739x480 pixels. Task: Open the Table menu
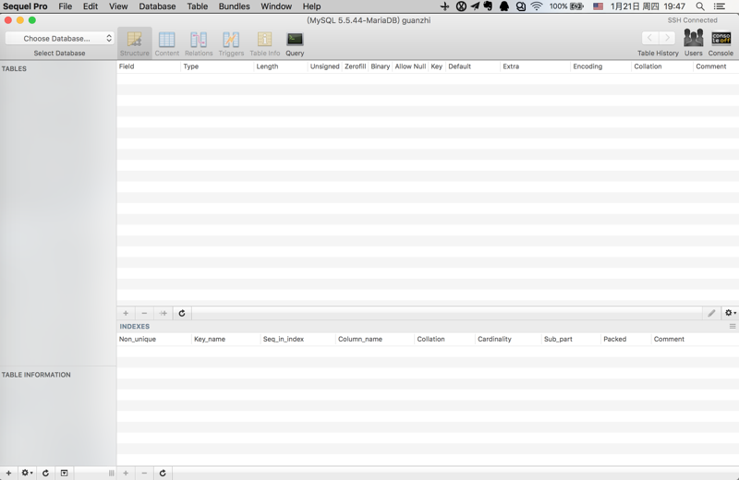198,6
